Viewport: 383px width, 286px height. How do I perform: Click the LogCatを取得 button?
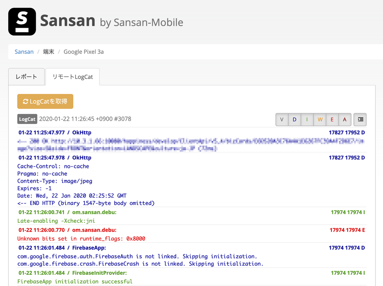click(45, 101)
